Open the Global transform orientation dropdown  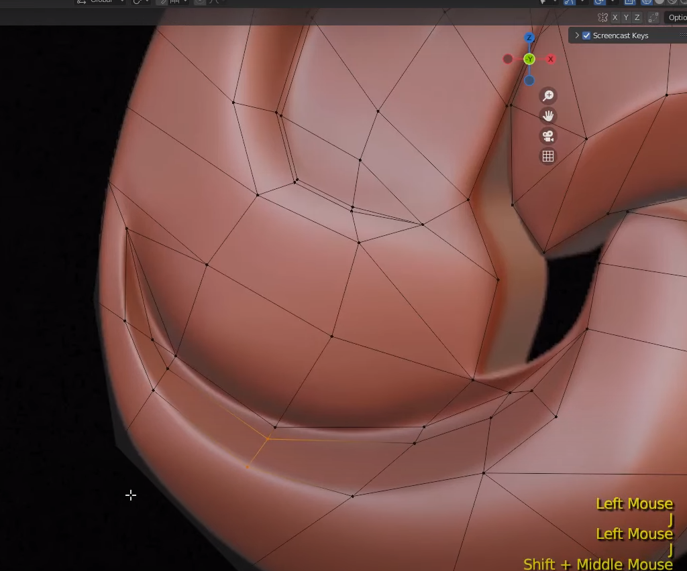(101, 2)
